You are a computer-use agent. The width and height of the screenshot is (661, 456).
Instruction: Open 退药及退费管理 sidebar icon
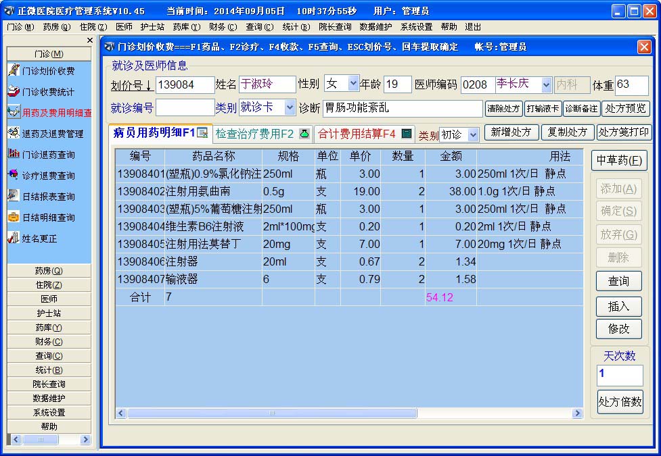coord(14,134)
